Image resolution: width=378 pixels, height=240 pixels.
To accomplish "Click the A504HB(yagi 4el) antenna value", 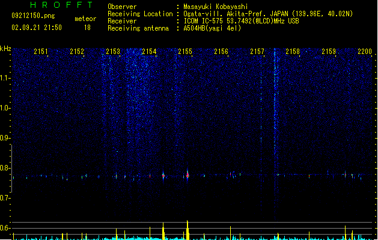I will coord(212,28).
